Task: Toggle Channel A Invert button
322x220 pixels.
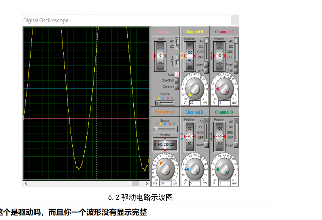Action: tap(206, 64)
